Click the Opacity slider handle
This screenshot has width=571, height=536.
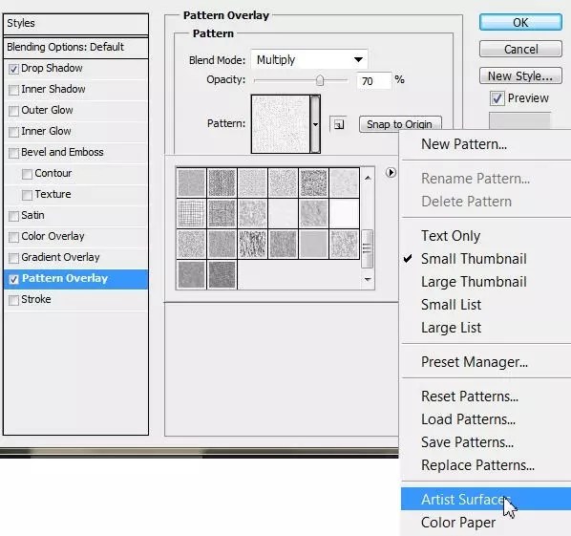point(319,80)
